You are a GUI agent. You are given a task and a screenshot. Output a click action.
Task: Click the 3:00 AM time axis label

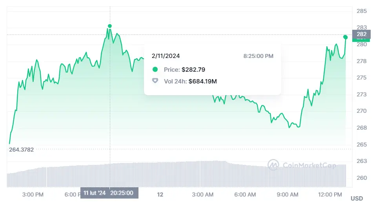203,194
